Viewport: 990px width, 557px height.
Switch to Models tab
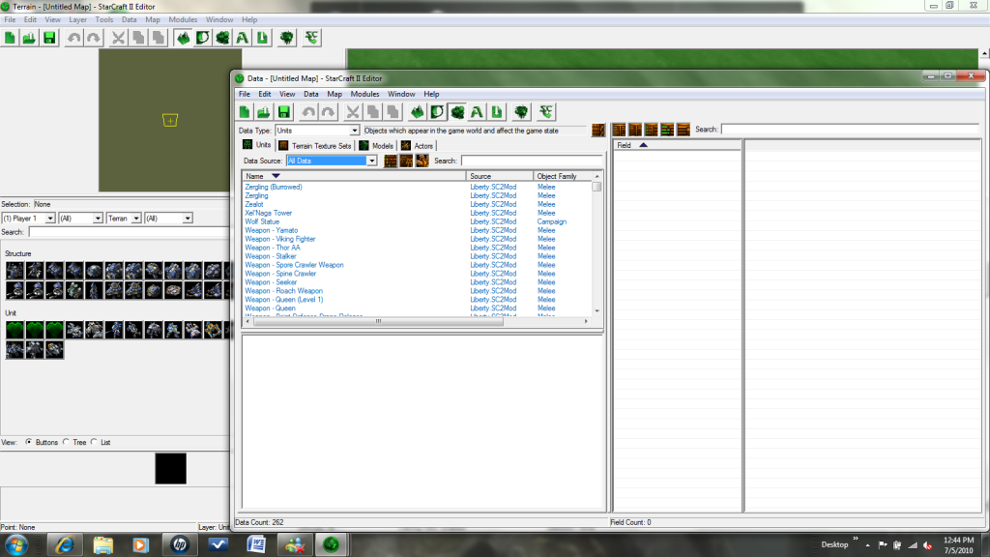click(x=376, y=146)
